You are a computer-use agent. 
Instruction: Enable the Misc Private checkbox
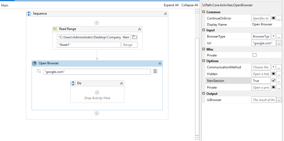[255, 55]
